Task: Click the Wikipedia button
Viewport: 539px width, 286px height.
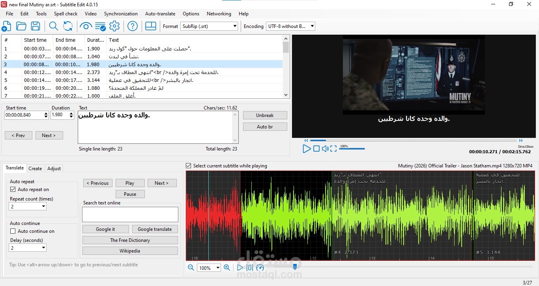Action: 130,251
